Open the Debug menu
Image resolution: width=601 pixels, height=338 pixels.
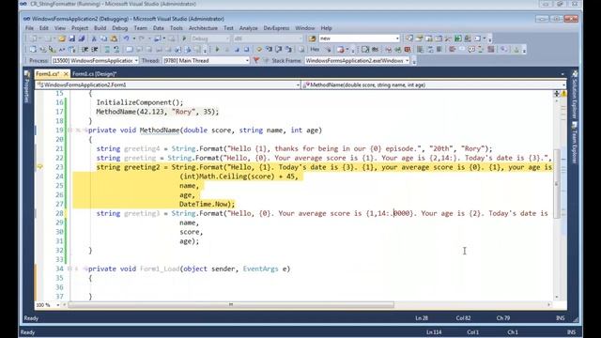[x=119, y=28]
